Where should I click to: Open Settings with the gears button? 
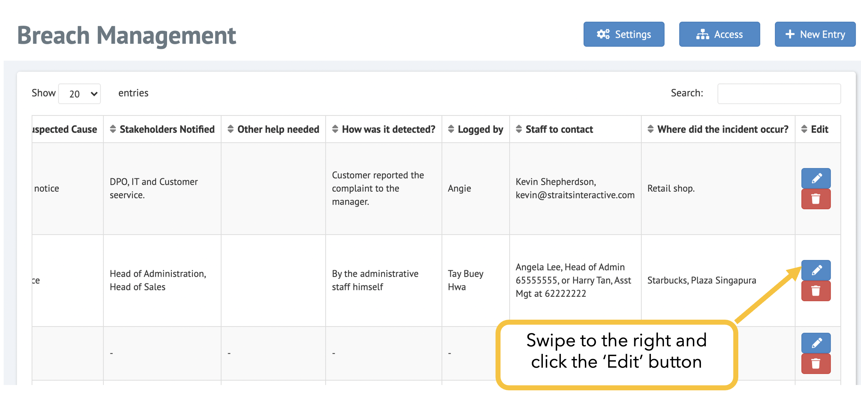click(623, 34)
